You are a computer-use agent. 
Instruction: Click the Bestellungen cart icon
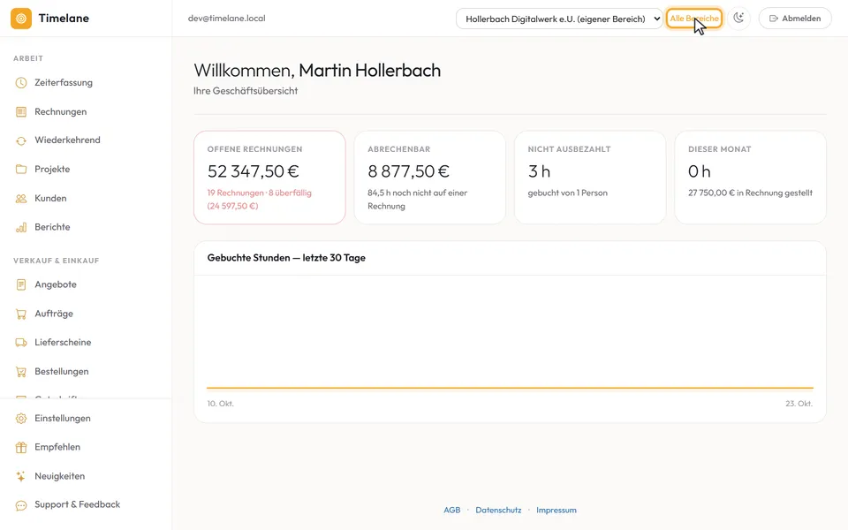(21, 372)
